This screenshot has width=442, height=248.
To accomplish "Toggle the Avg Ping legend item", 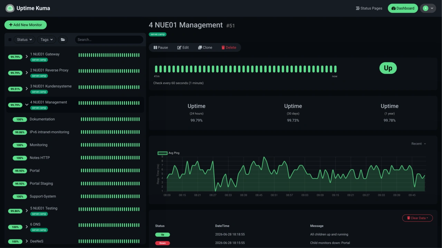I will click(x=169, y=153).
